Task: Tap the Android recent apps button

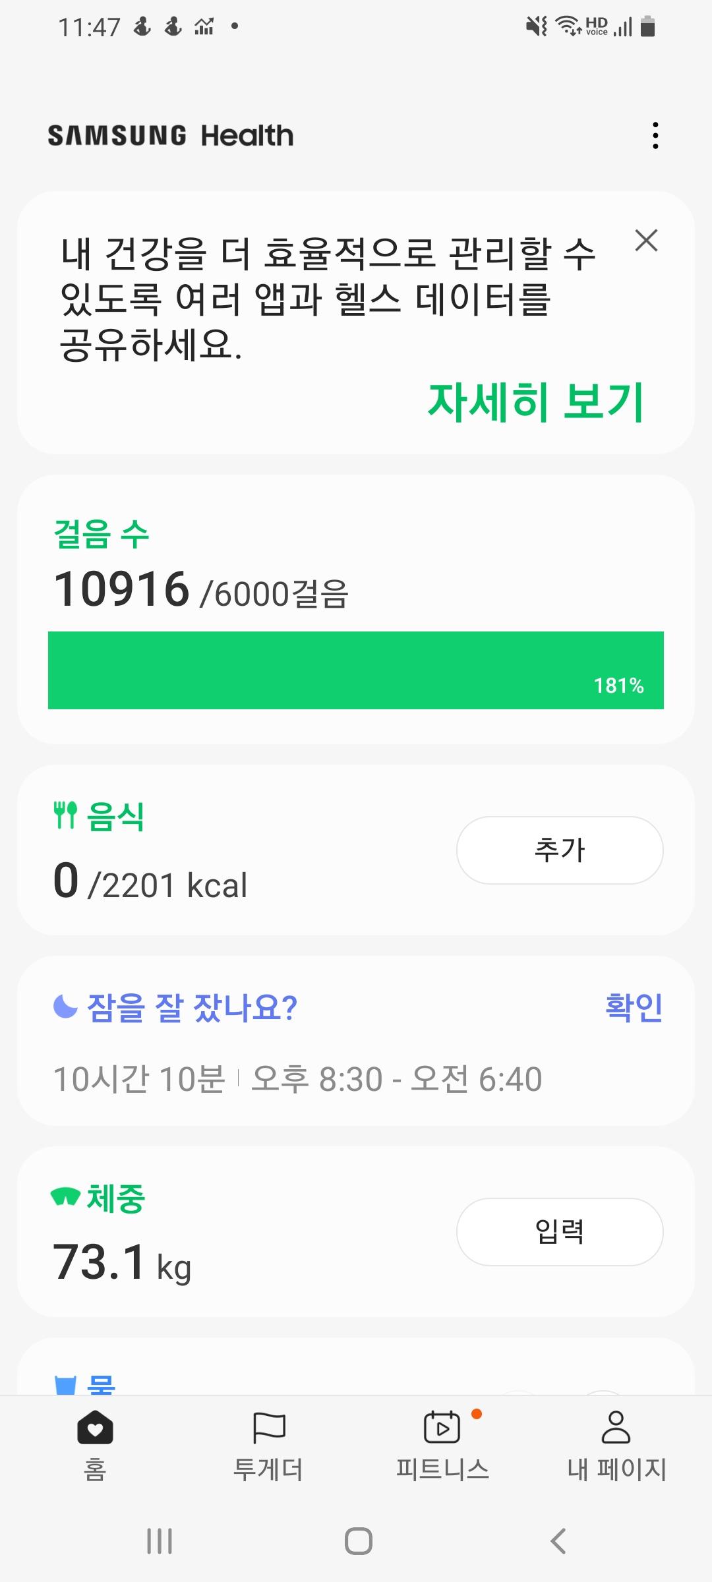Action: pyautogui.click(x=160, y=1541)
